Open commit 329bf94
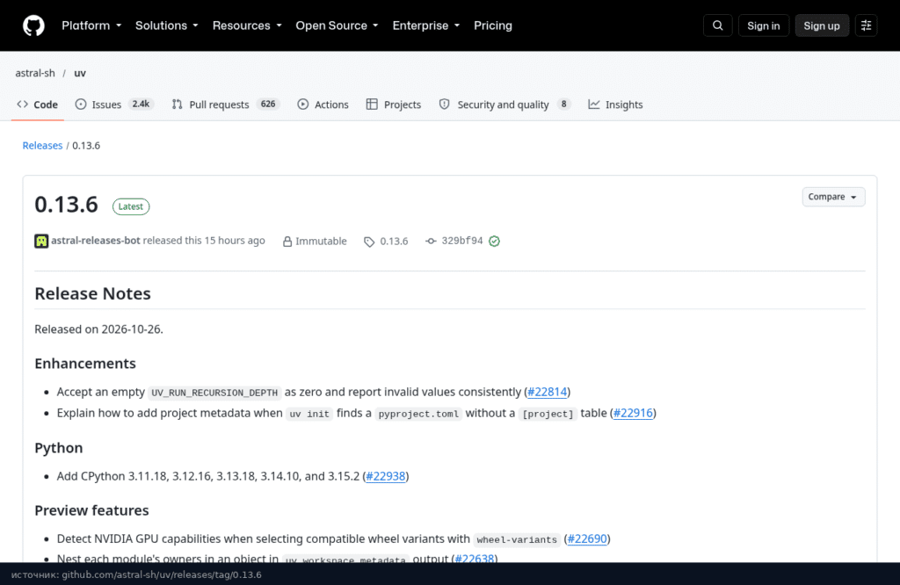Screen dimensions: 900x585 (462, 241)
